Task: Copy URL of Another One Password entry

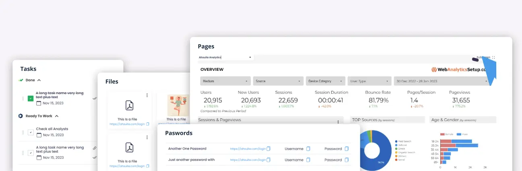Action: click(x=269, y=149)
